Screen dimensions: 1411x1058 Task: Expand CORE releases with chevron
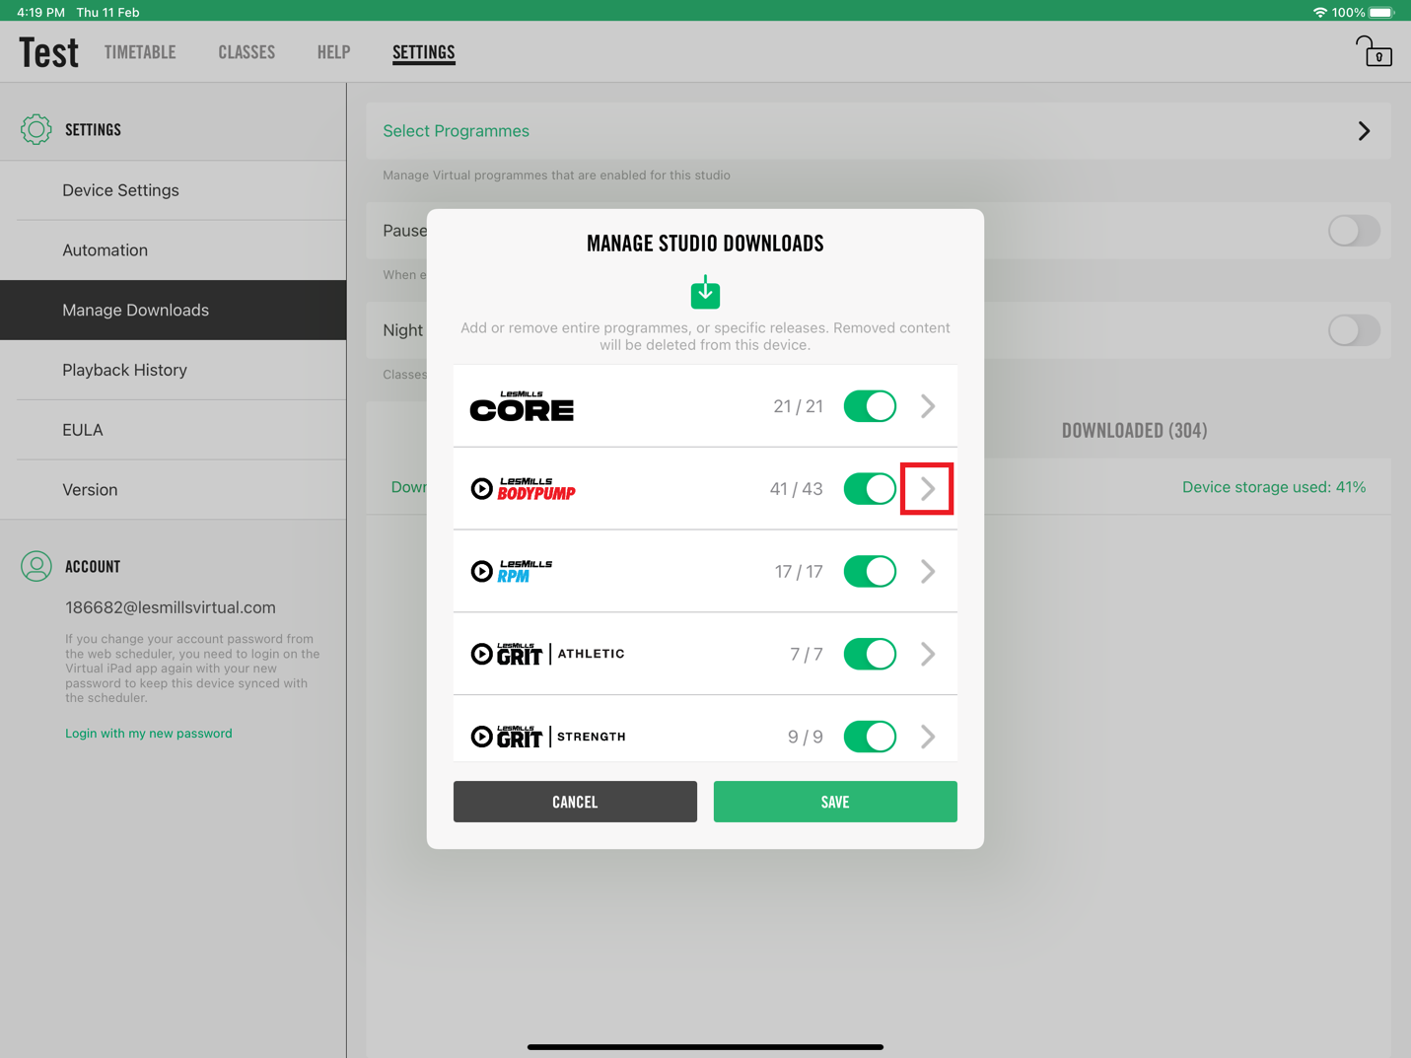(928, 406)
